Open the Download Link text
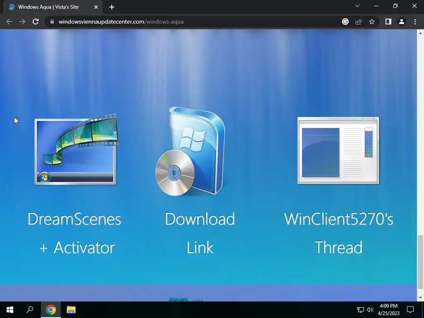This screenshot has width=424, height=318. pos(200,233)
